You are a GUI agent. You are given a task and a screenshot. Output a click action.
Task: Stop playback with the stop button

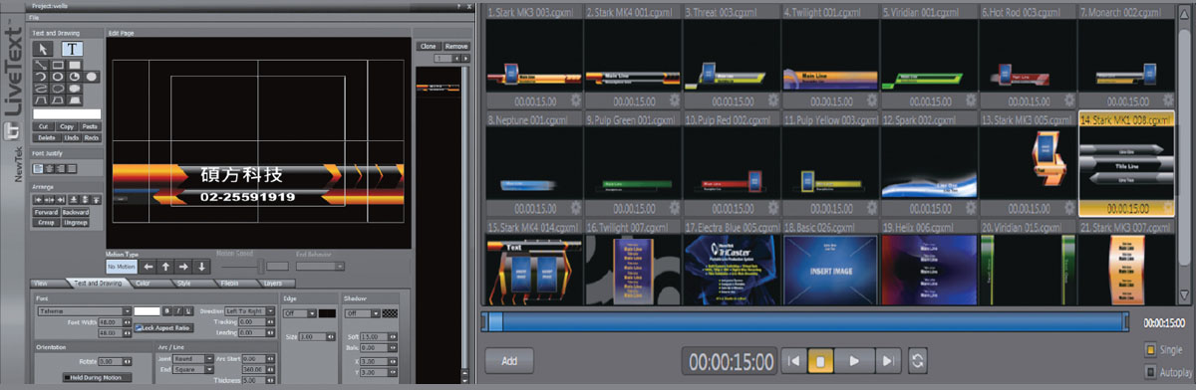click(x=821, y=360)
